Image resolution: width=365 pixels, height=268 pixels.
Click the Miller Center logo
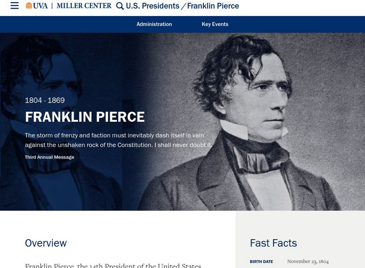tap(84, 6)
